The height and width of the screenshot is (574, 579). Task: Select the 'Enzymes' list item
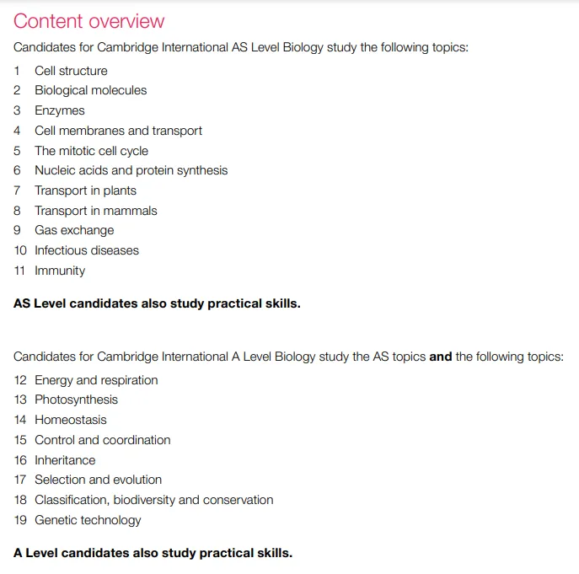(x=60, y=110)
